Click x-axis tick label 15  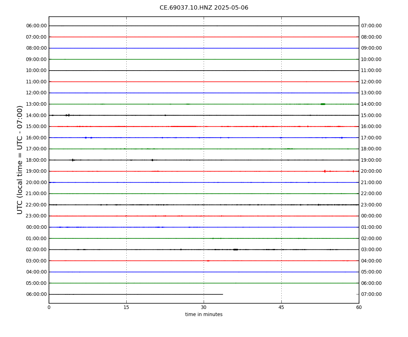pyautogui.click(x=126, y=307)
